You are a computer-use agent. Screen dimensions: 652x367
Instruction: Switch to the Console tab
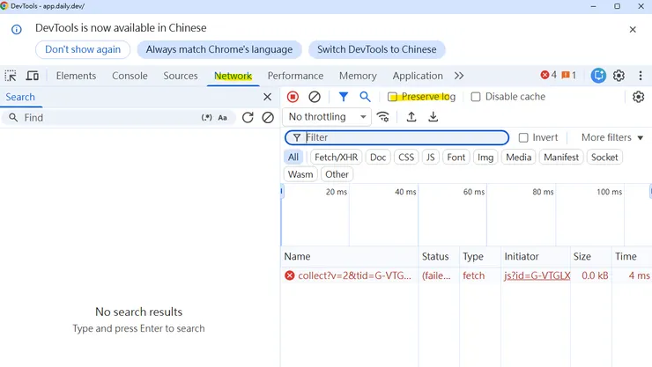click(x=130, y=76)
